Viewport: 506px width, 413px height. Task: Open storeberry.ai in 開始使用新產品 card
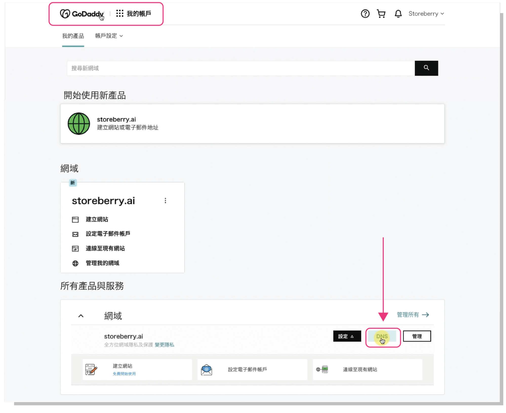click(116, 119)
